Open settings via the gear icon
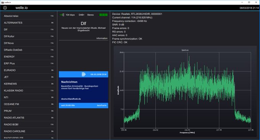The height and width of the screenshot is (140, 260). 5,8
